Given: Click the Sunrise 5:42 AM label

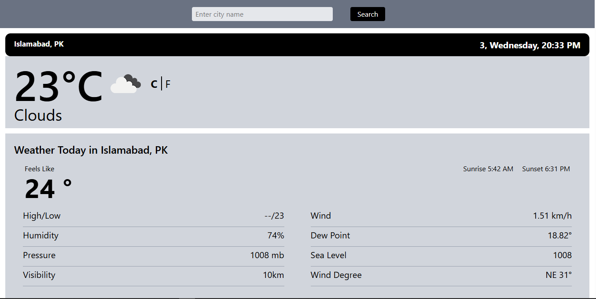Looking at the screenshot, I should click(x=488, y=169).
